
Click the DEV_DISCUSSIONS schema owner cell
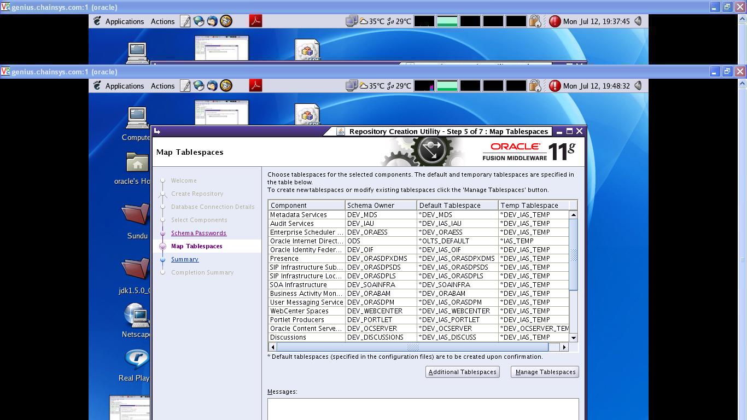381,337
